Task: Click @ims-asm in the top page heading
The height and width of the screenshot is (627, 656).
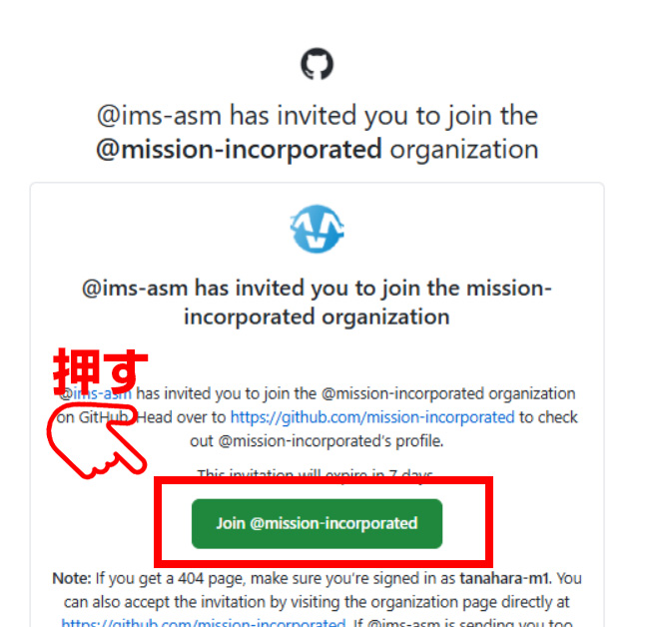Action: click(x=159, y=116)
